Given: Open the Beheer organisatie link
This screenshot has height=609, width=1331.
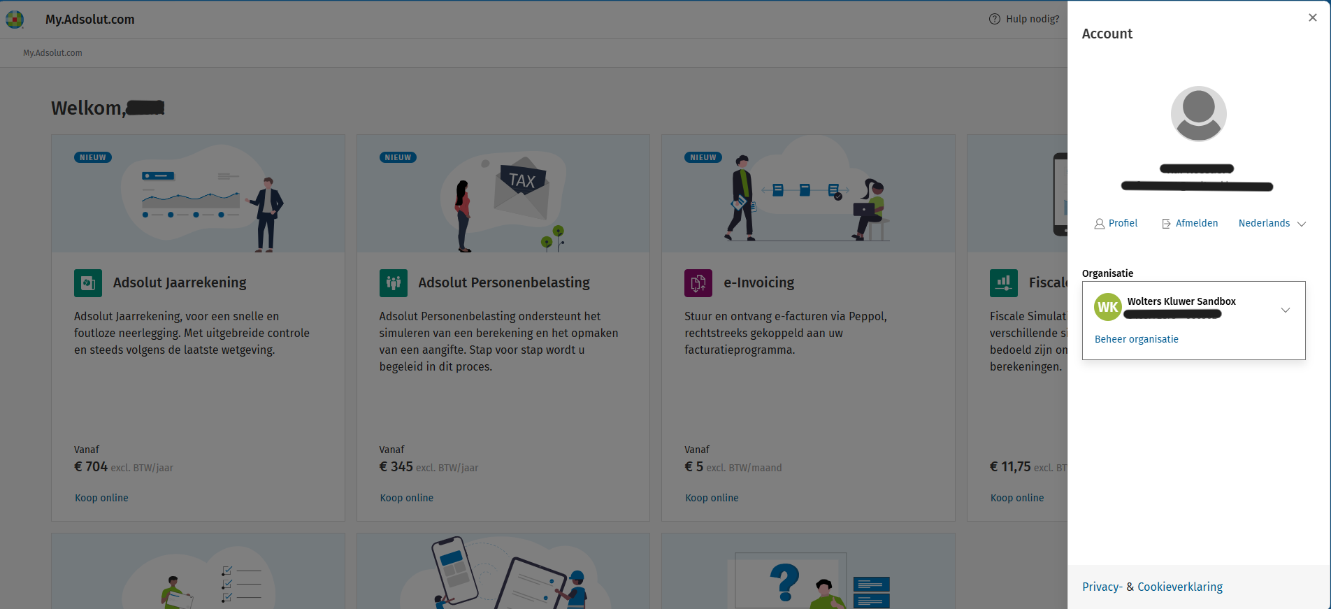Looking at the screenshot, I should pos(1137,339).
